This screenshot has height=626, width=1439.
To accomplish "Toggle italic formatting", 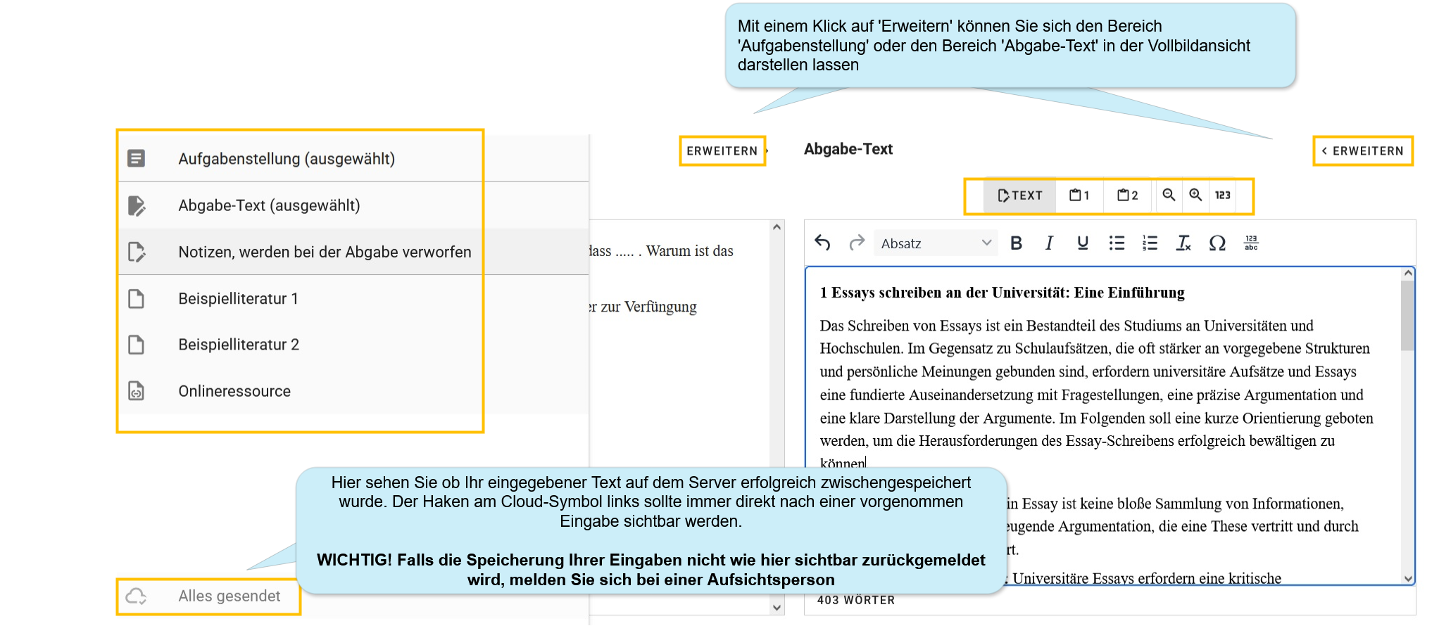I will pos(1049,243).
